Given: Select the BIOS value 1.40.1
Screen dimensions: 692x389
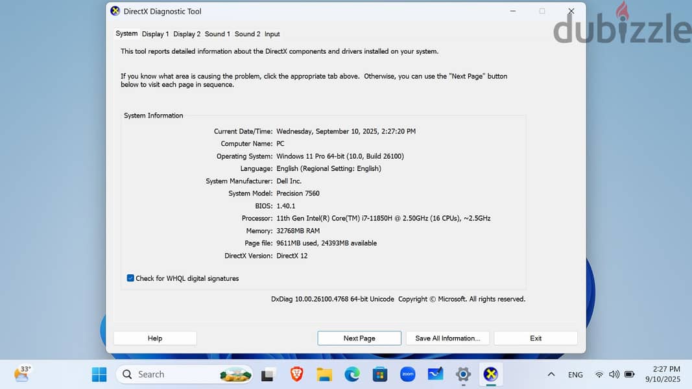Looking at the screenshot, I should [285, 206].
